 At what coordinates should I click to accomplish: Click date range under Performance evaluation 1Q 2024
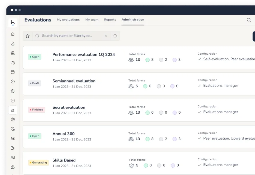tap(72, 60)
